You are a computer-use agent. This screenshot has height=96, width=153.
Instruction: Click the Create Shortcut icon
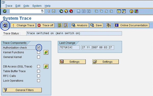point(124,11)
